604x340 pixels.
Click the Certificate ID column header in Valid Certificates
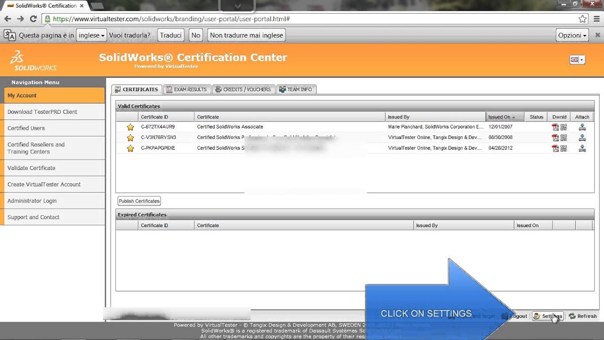click(x=166, y=117)
